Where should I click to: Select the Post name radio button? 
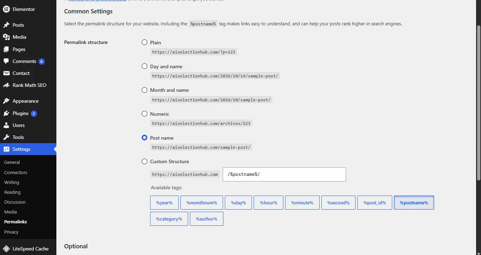coord(144,138)
